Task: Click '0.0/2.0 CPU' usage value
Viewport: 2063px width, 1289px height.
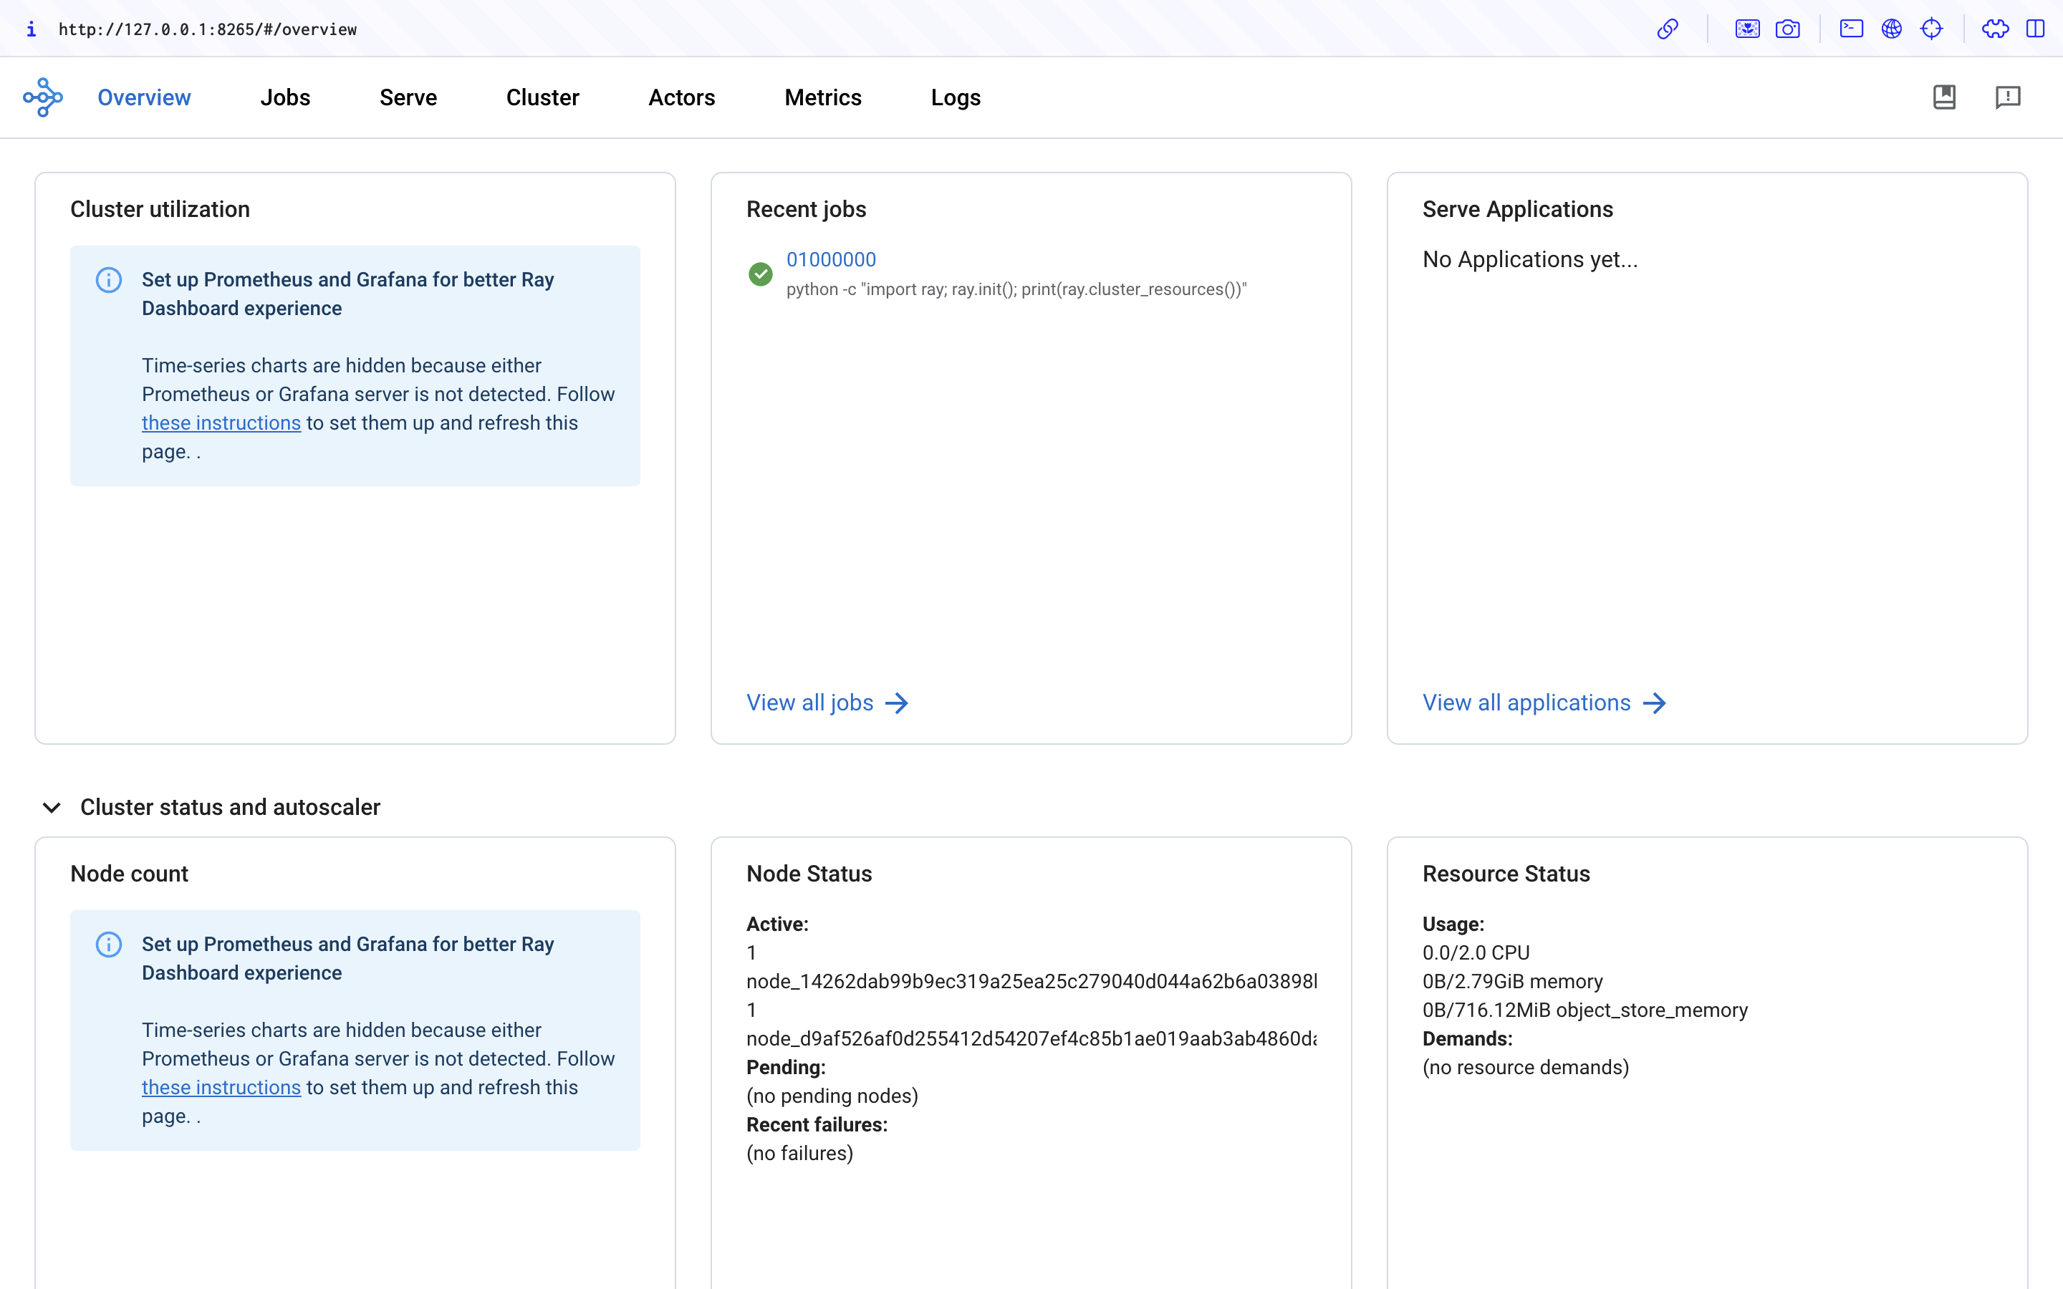Action: point(1476,952)
